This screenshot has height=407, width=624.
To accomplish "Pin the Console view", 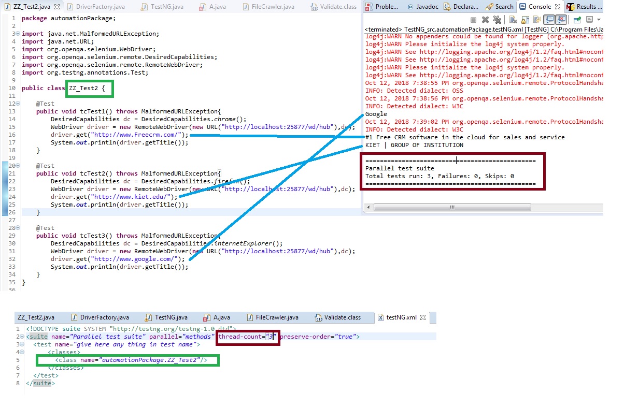I will (577, 19).
